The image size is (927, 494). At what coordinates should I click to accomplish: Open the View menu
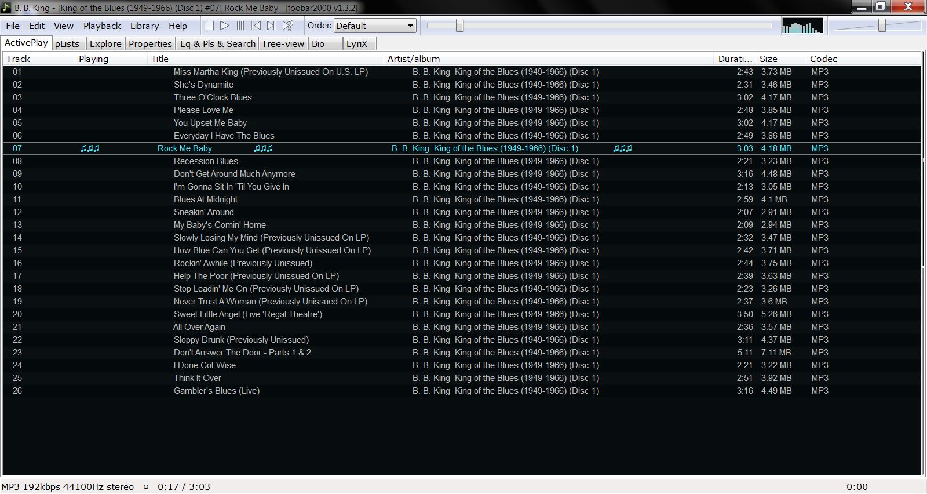pyautogui.click(x=64, y=26)
